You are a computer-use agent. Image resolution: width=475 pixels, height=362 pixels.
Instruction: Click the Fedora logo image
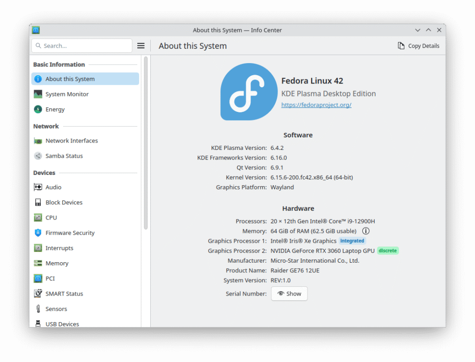tap(249, 91)
